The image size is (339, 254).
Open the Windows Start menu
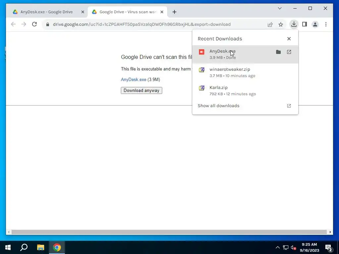[8, 247]
